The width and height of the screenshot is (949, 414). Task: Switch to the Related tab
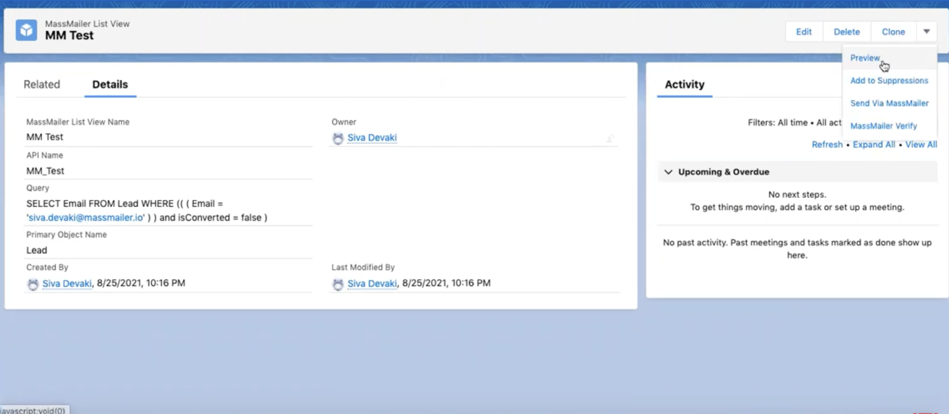(x=42, y=84)
